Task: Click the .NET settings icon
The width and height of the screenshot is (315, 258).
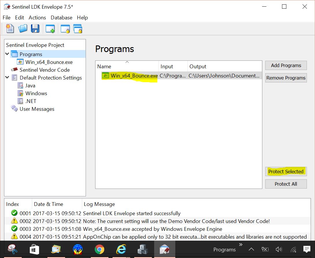Action: 20,101
